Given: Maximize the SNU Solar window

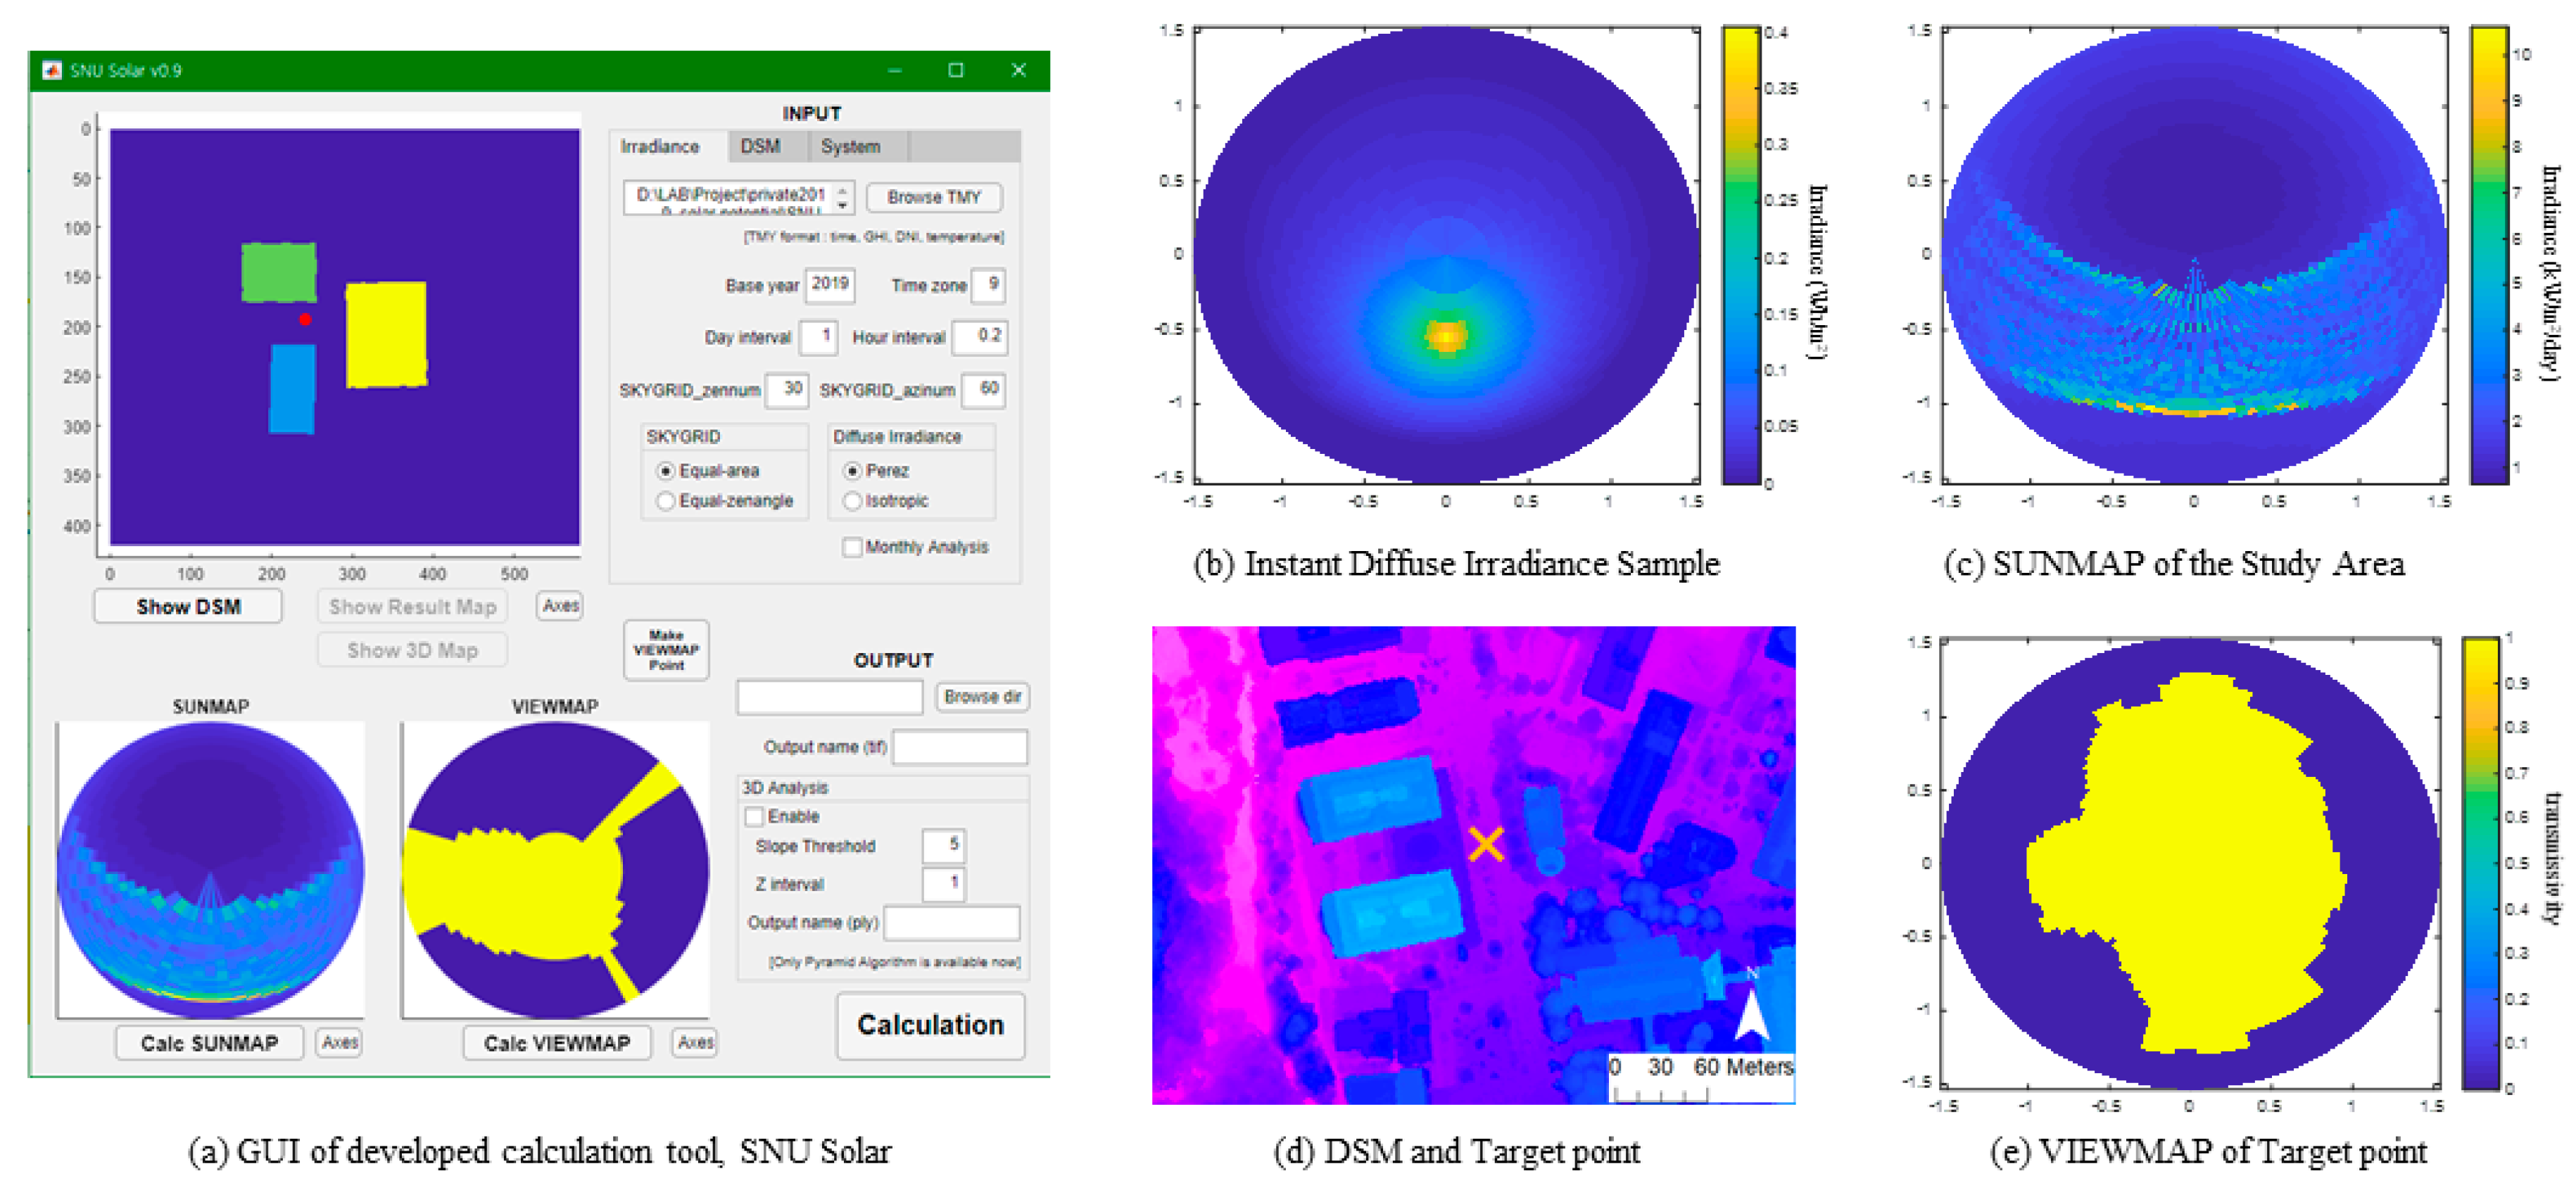Looking at the screenshot, I should [x=956, y=70].
